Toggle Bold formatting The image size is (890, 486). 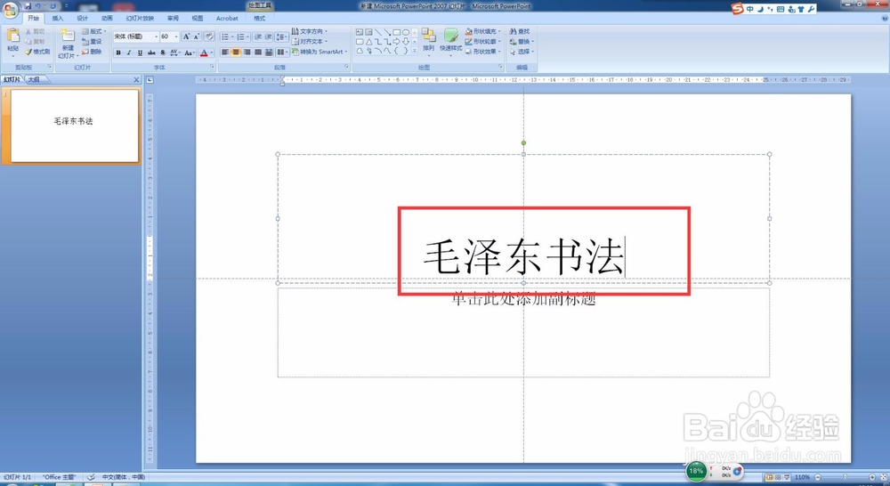pos(118,53)
